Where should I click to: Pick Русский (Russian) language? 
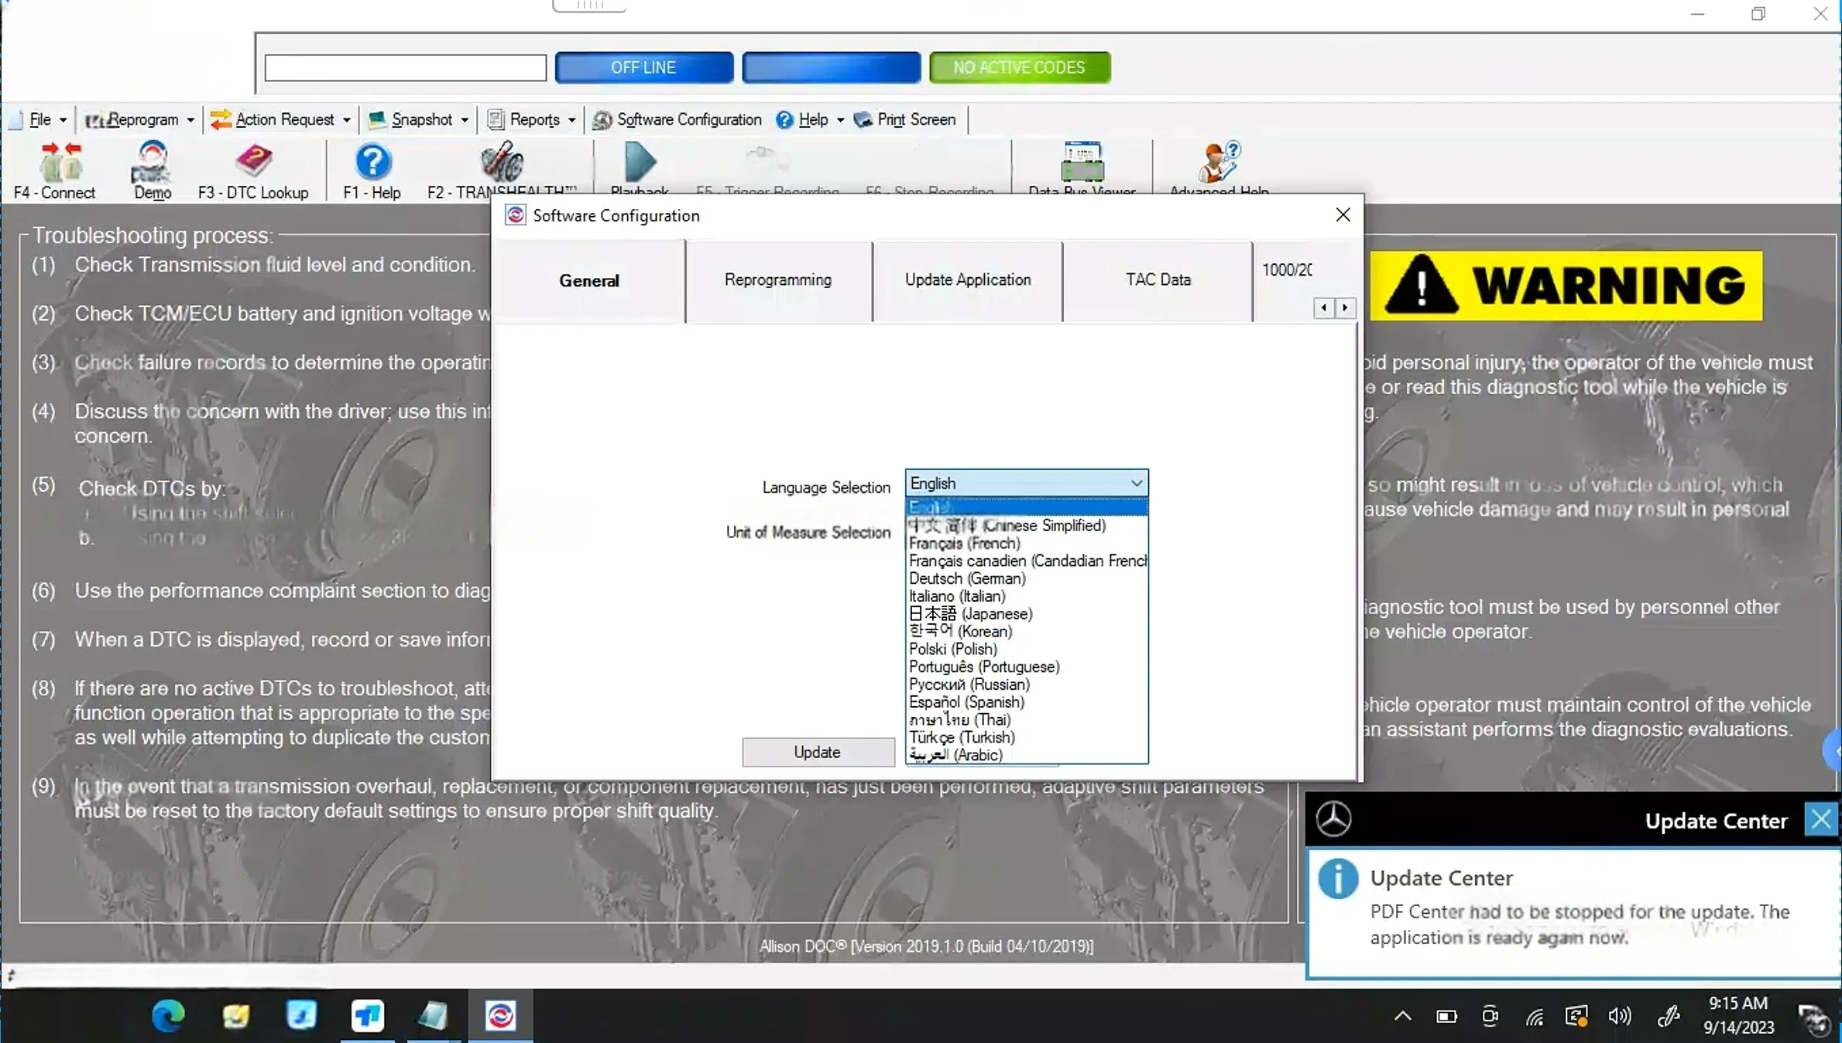point(1027,685)
